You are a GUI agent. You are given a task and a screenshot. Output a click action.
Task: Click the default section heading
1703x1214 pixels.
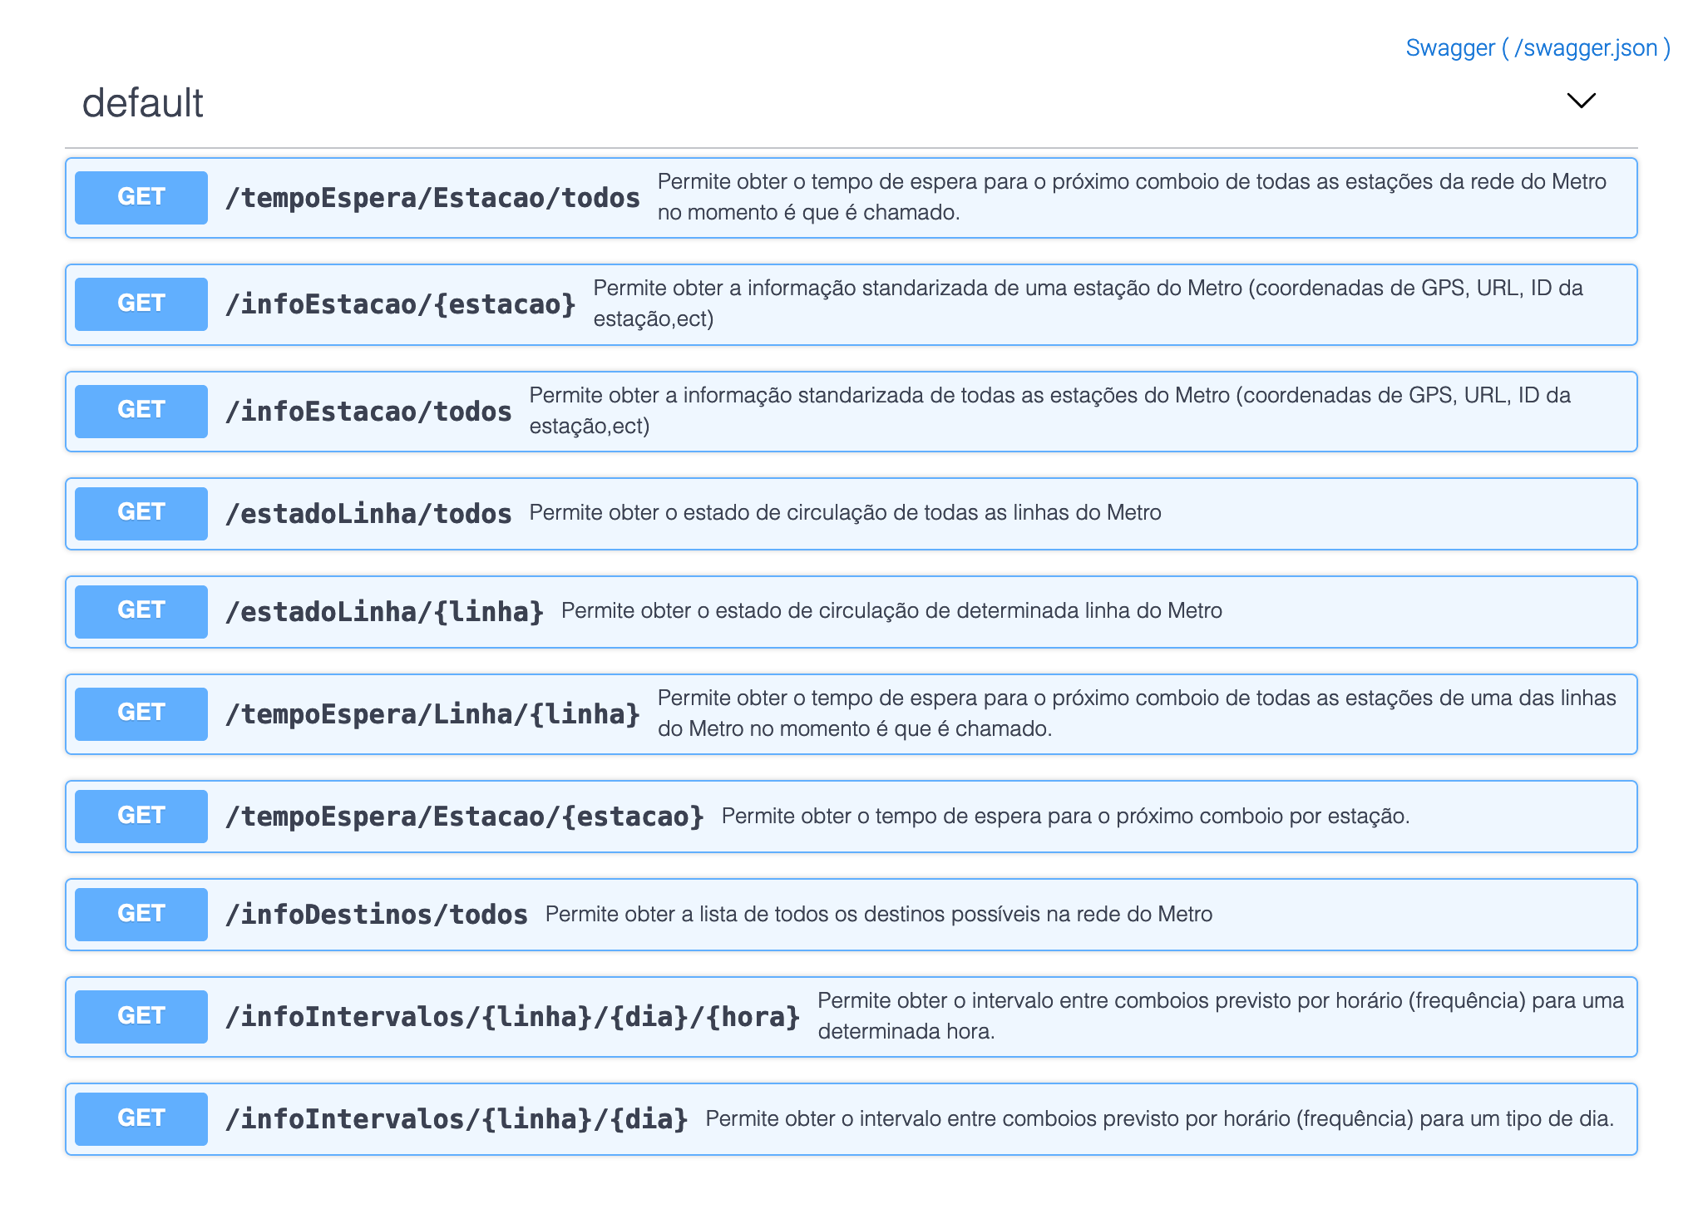(142, 103)
